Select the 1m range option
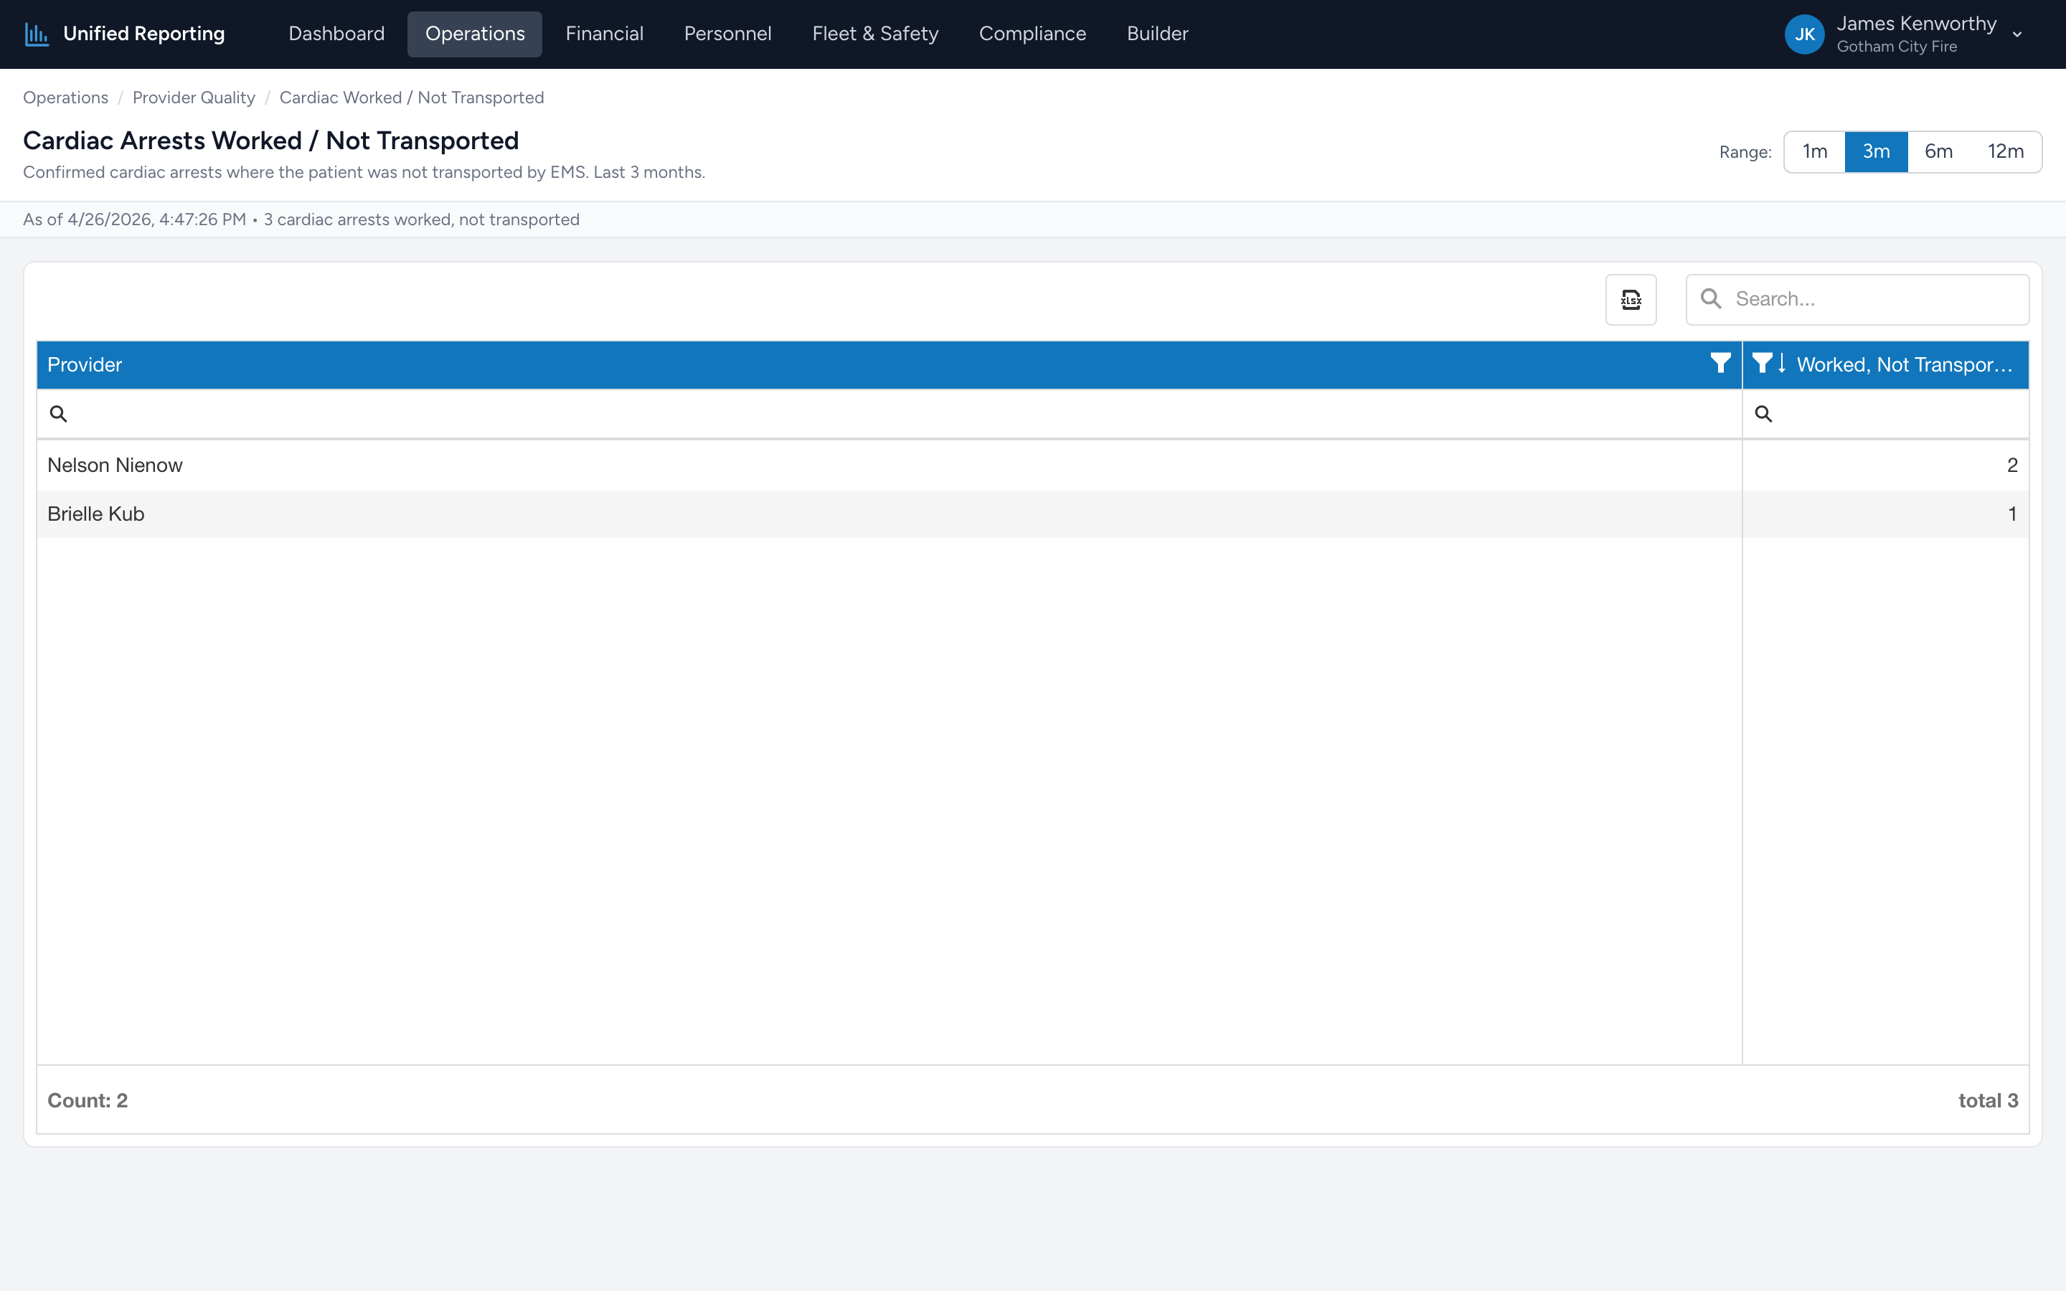2066x1291 pixels. [x=1814, y=152]
